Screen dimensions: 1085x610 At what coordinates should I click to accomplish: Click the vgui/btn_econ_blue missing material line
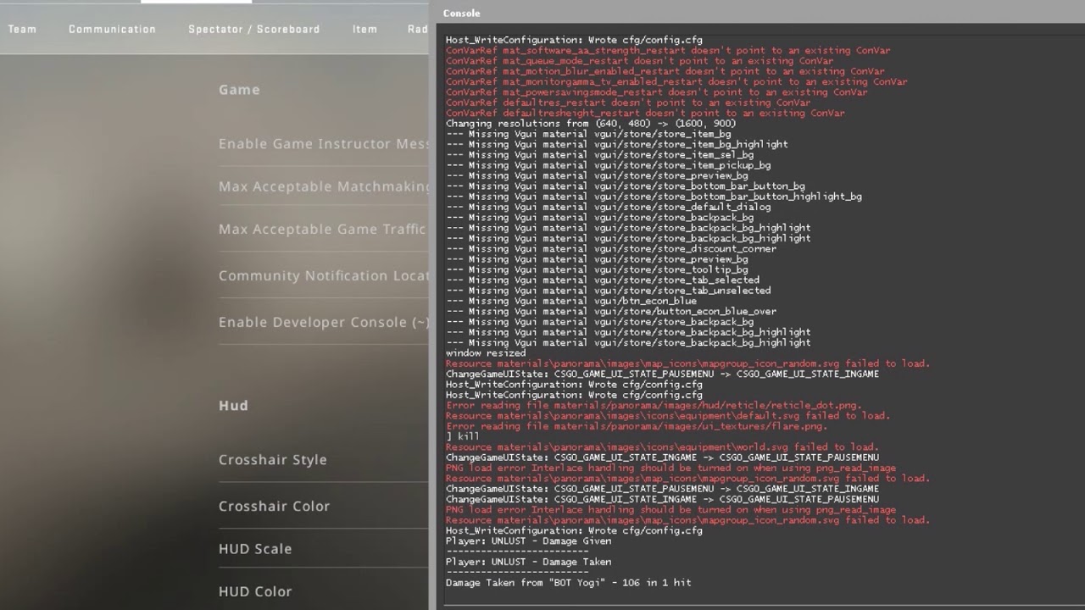pos(570,301)
